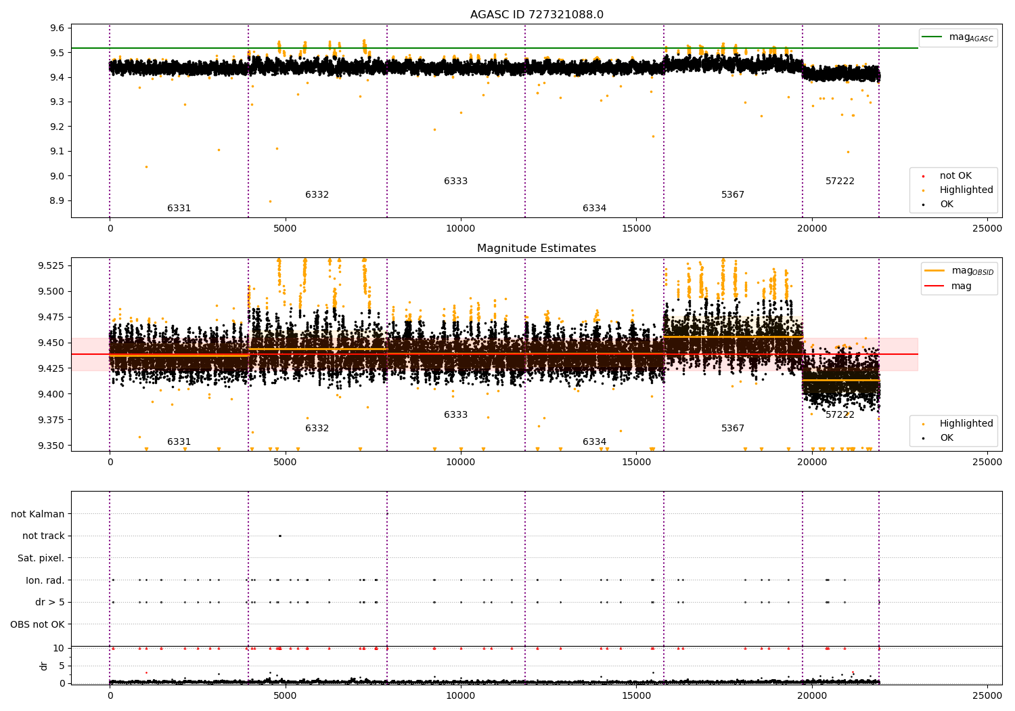Click the 'not Kalman' flag row label

(38, 515)
